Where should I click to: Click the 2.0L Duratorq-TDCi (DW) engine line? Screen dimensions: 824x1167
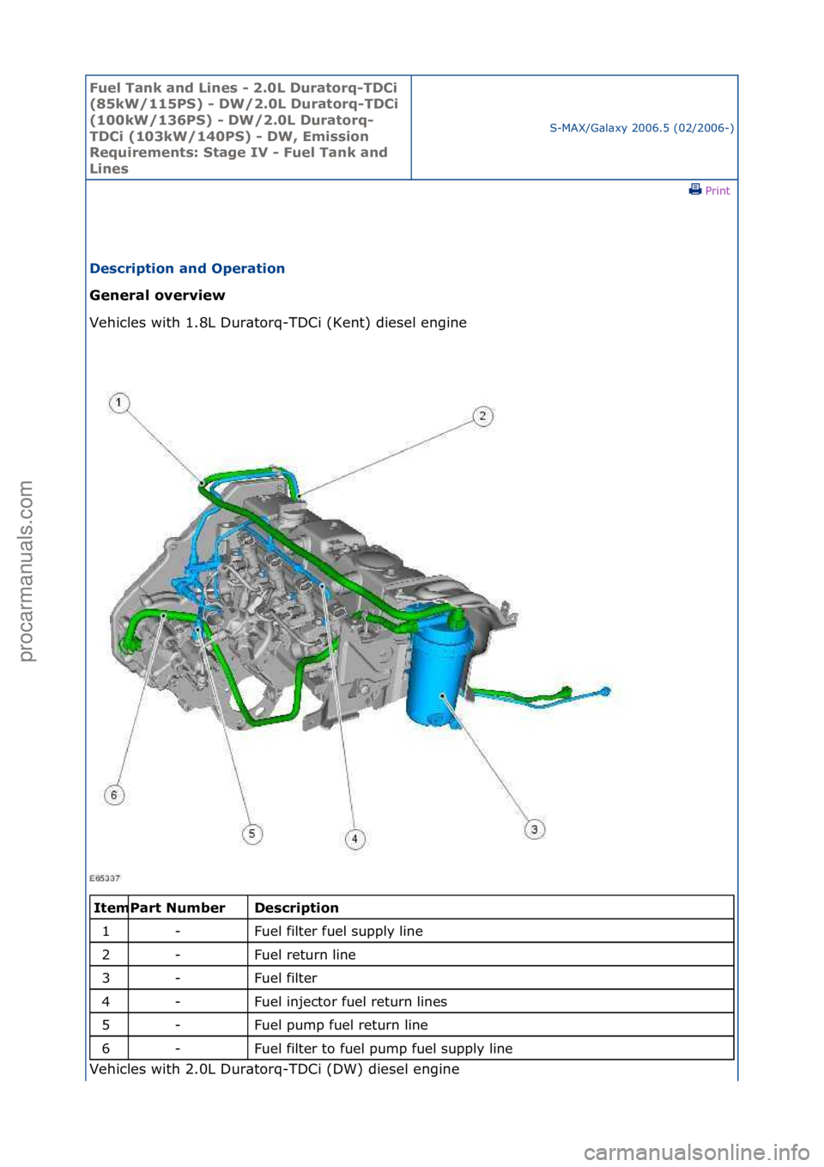click(275, 1069)
